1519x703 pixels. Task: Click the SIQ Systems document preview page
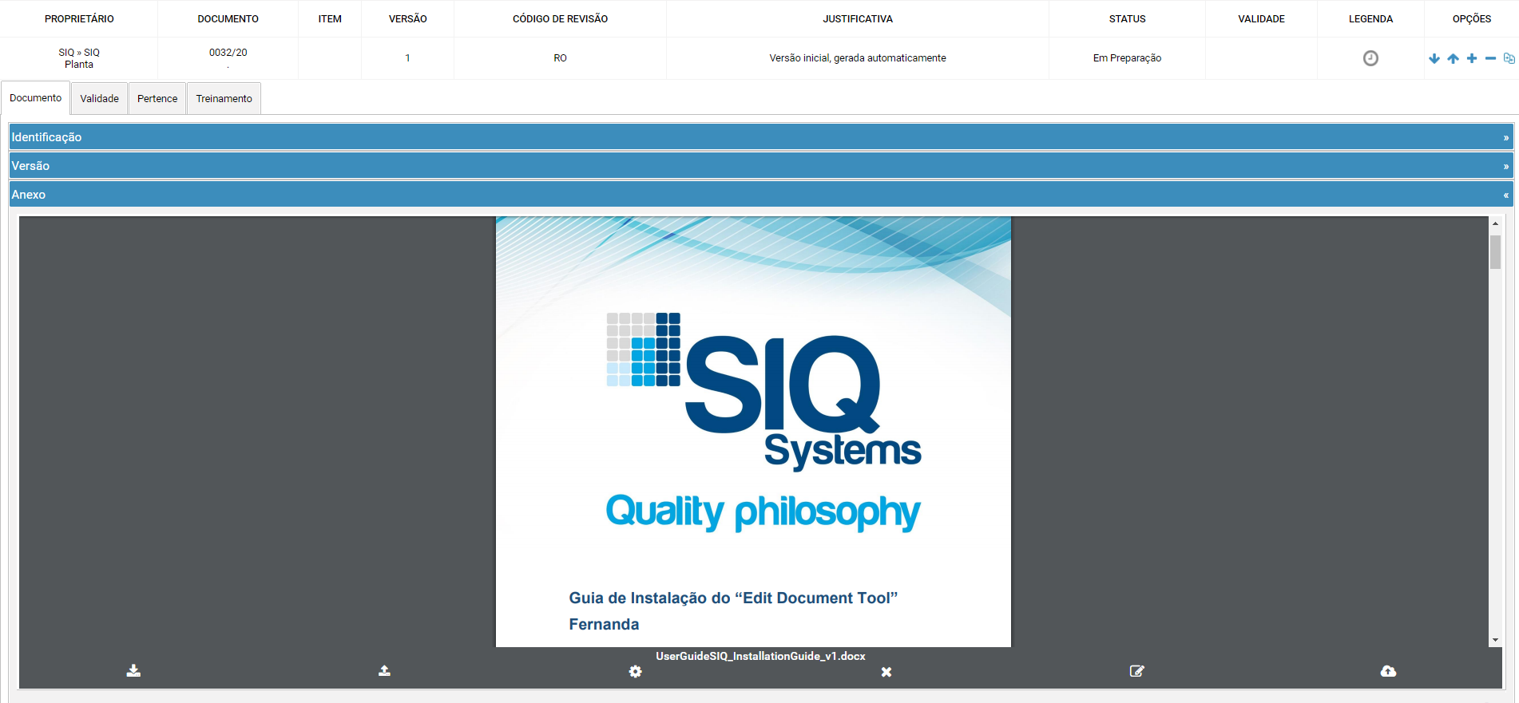753,432
